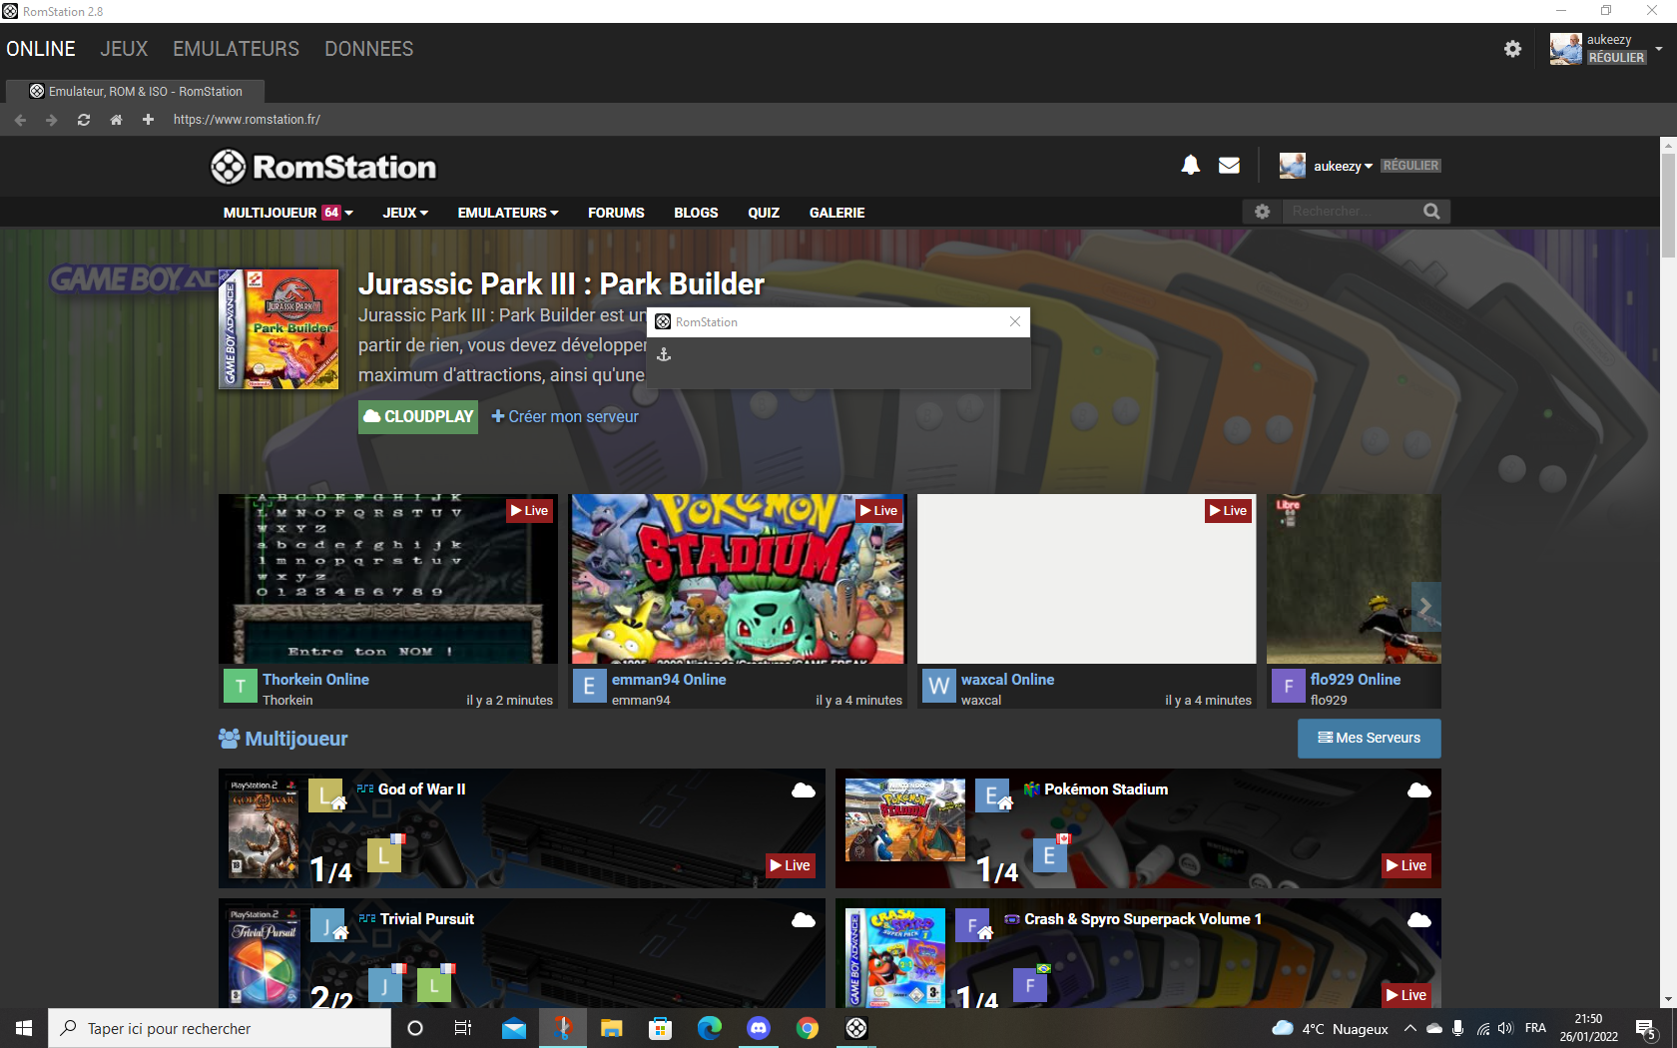Open the BLOGS menu item
The image size is (1677, 1048).
pyautogui.click(x=696, y=213)
